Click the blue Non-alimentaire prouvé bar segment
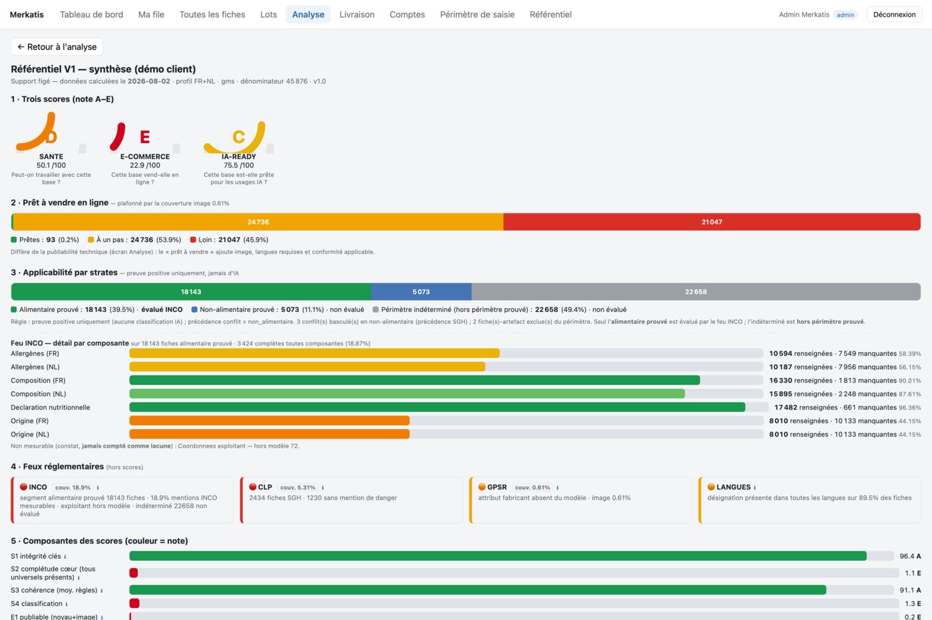 click(421, 291)
